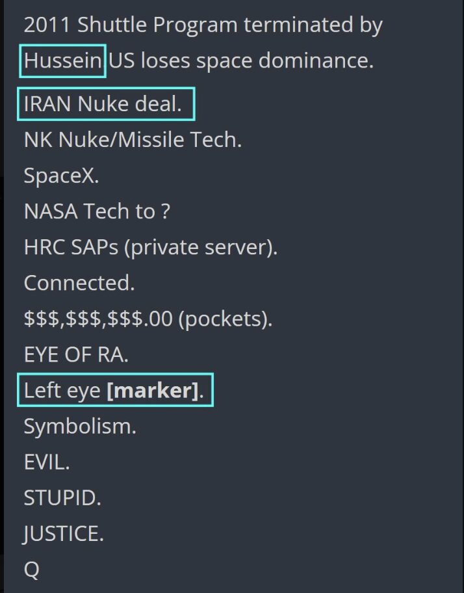The height and width of the screenshot is (593, 464).
Task: Click the "STUPID." line
Action: pyautogui.click(x=62, y=499)
